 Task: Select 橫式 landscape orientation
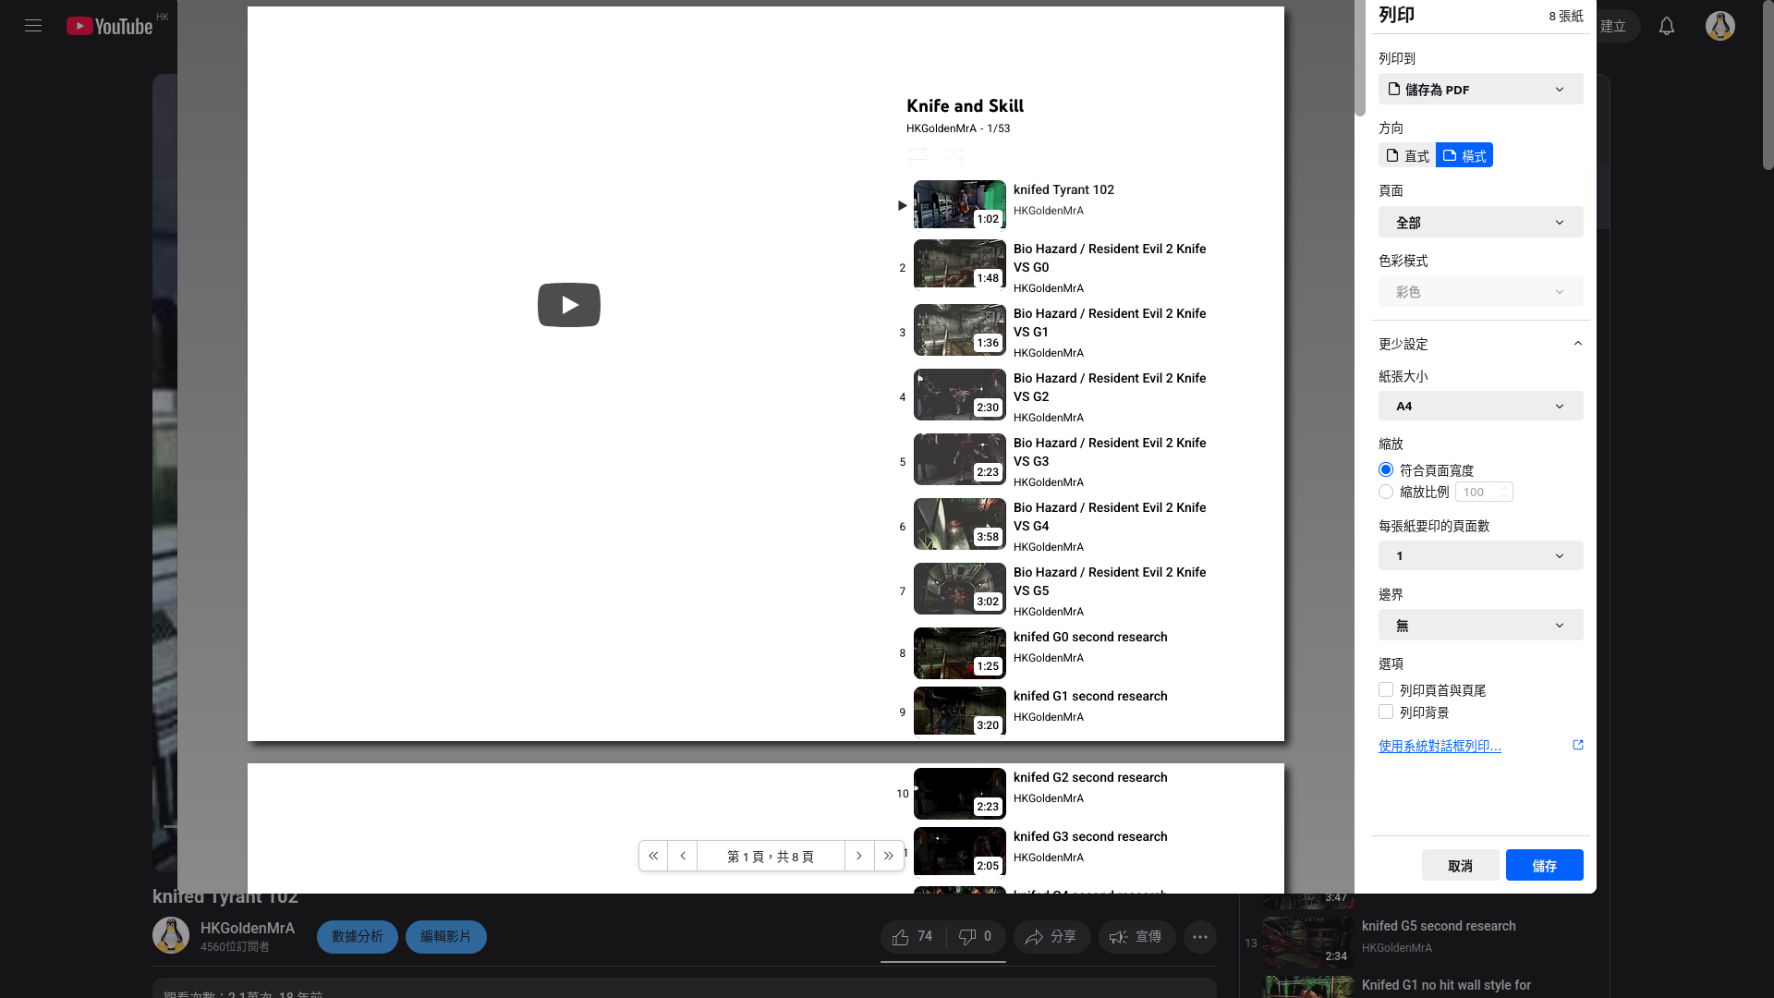pos(1464,155)
